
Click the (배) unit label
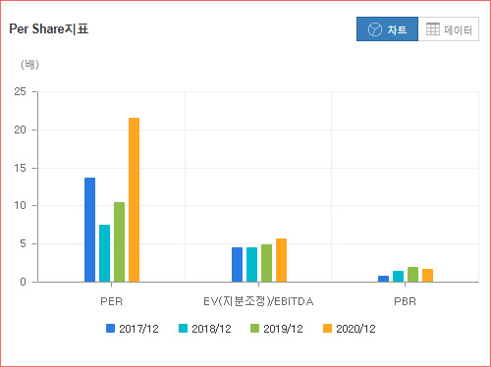point(29,64)
